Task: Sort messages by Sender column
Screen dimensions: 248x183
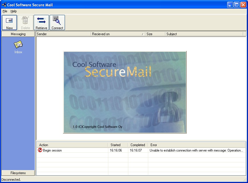Action: (63, 34)
